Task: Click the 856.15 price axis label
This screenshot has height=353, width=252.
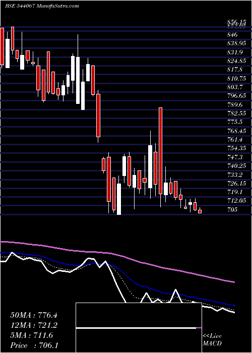Action: pyautogui.click(x=236, y=22)
